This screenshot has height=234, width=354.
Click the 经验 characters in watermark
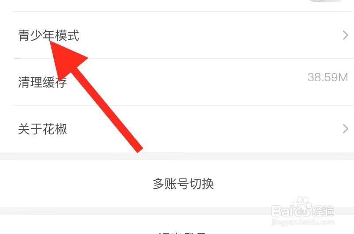point(323,211)
